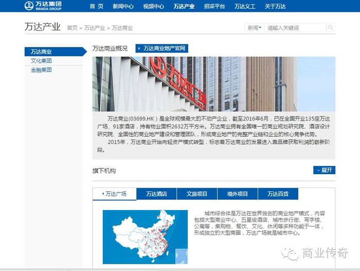Open 万达义工 in top navigation

(x=245, y=6)
